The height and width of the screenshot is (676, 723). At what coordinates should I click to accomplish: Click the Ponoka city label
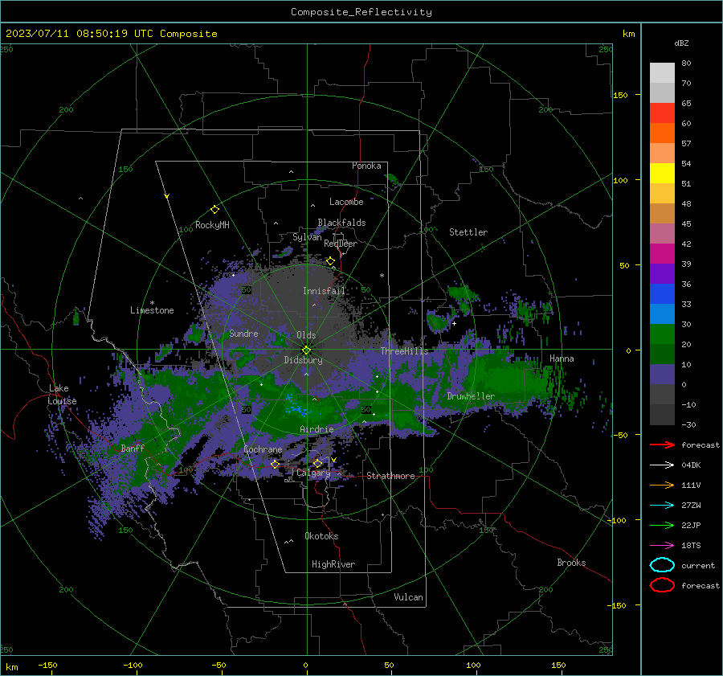pos(366,166)
